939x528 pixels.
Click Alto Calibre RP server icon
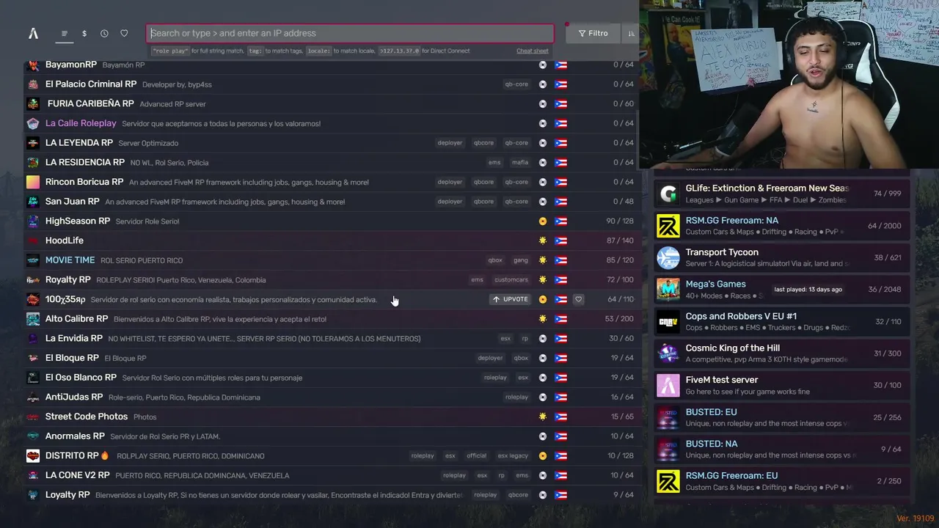[x=33, y=319]
